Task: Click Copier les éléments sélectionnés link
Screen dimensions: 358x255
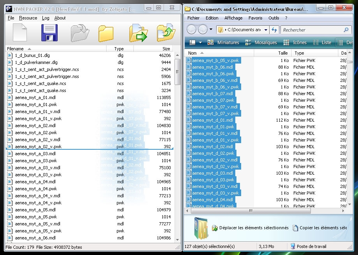Action: (323, 228)
